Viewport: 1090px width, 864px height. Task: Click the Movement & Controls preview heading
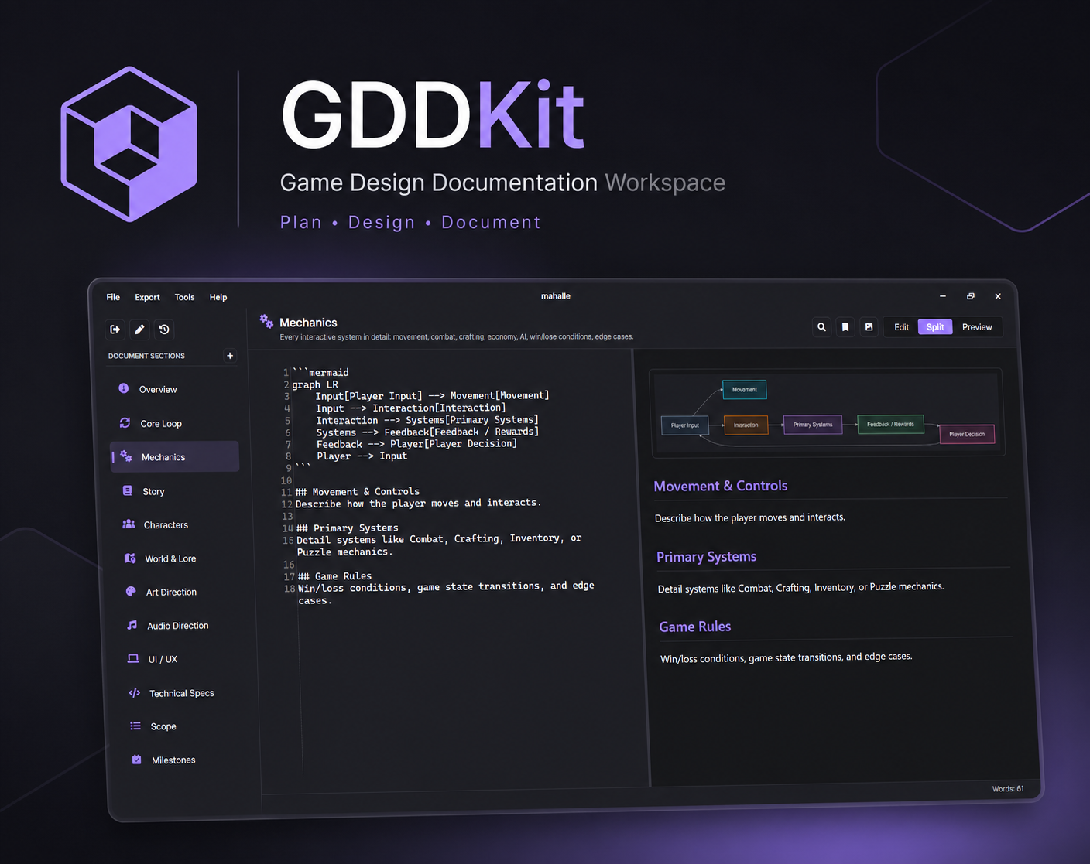pyautogui.click(x=721, y=486)
